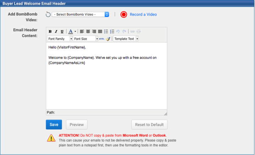Center align the email text
This screenshot has height=155, width=255.
point(88,32)
